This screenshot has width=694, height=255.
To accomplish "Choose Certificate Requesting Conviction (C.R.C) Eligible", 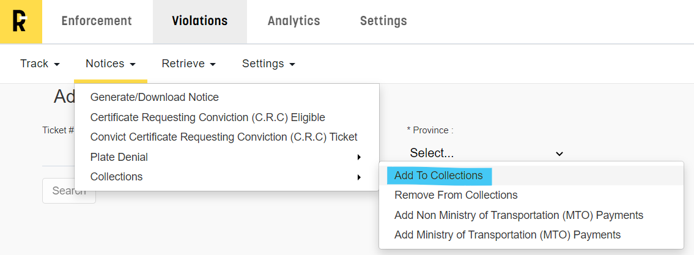I will (207, 117).
